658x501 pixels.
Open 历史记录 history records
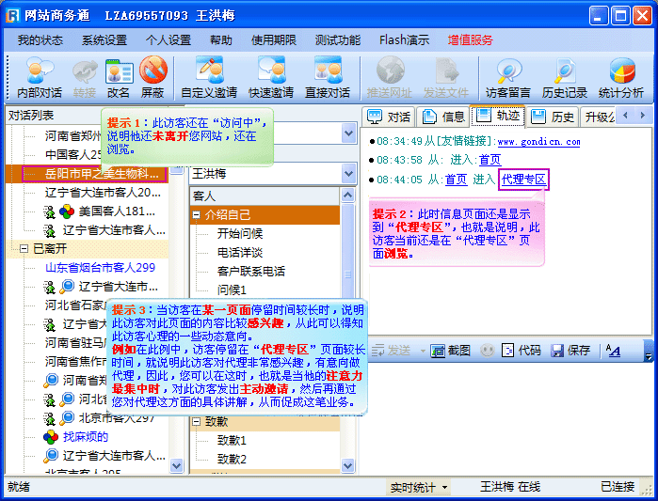[565, 77]
